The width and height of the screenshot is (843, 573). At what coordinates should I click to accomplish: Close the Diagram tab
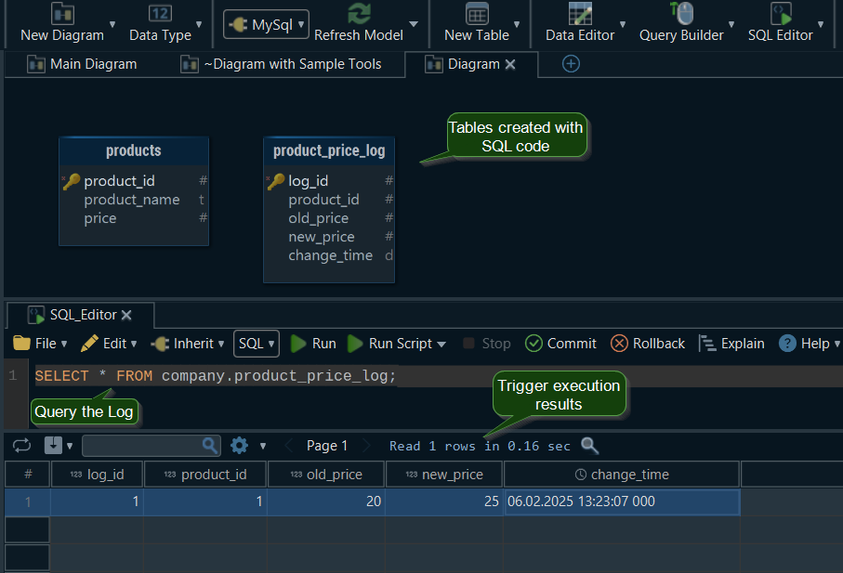[x=510, y=64]
